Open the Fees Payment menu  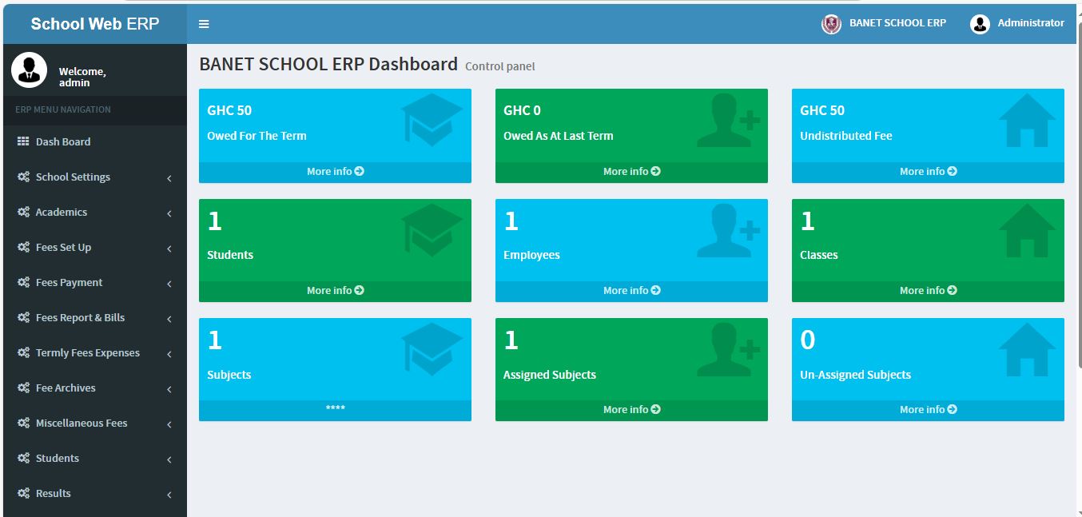pyautogui.click(x=69, y=282)
